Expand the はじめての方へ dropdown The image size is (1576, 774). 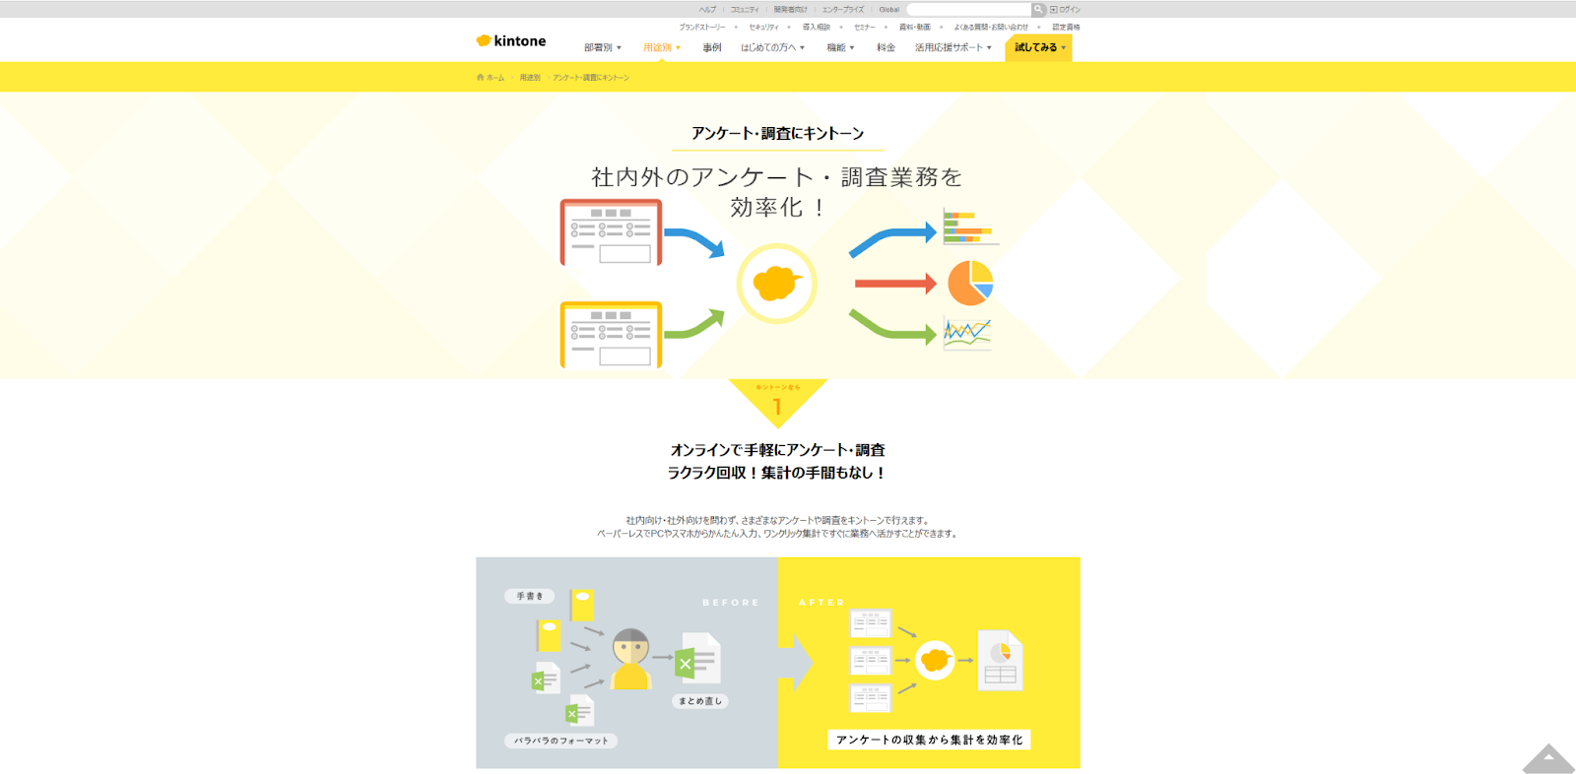click(772, 47)
